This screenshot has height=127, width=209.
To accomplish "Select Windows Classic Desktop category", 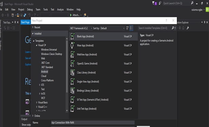I will click(52, 54).
